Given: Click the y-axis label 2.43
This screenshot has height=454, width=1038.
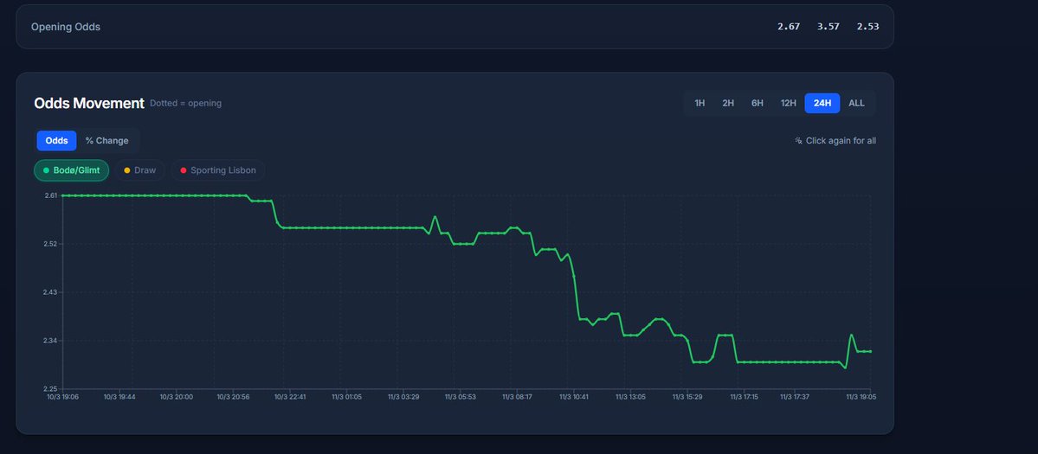Looking at the screenshot, I should click(x=51, y=292).
